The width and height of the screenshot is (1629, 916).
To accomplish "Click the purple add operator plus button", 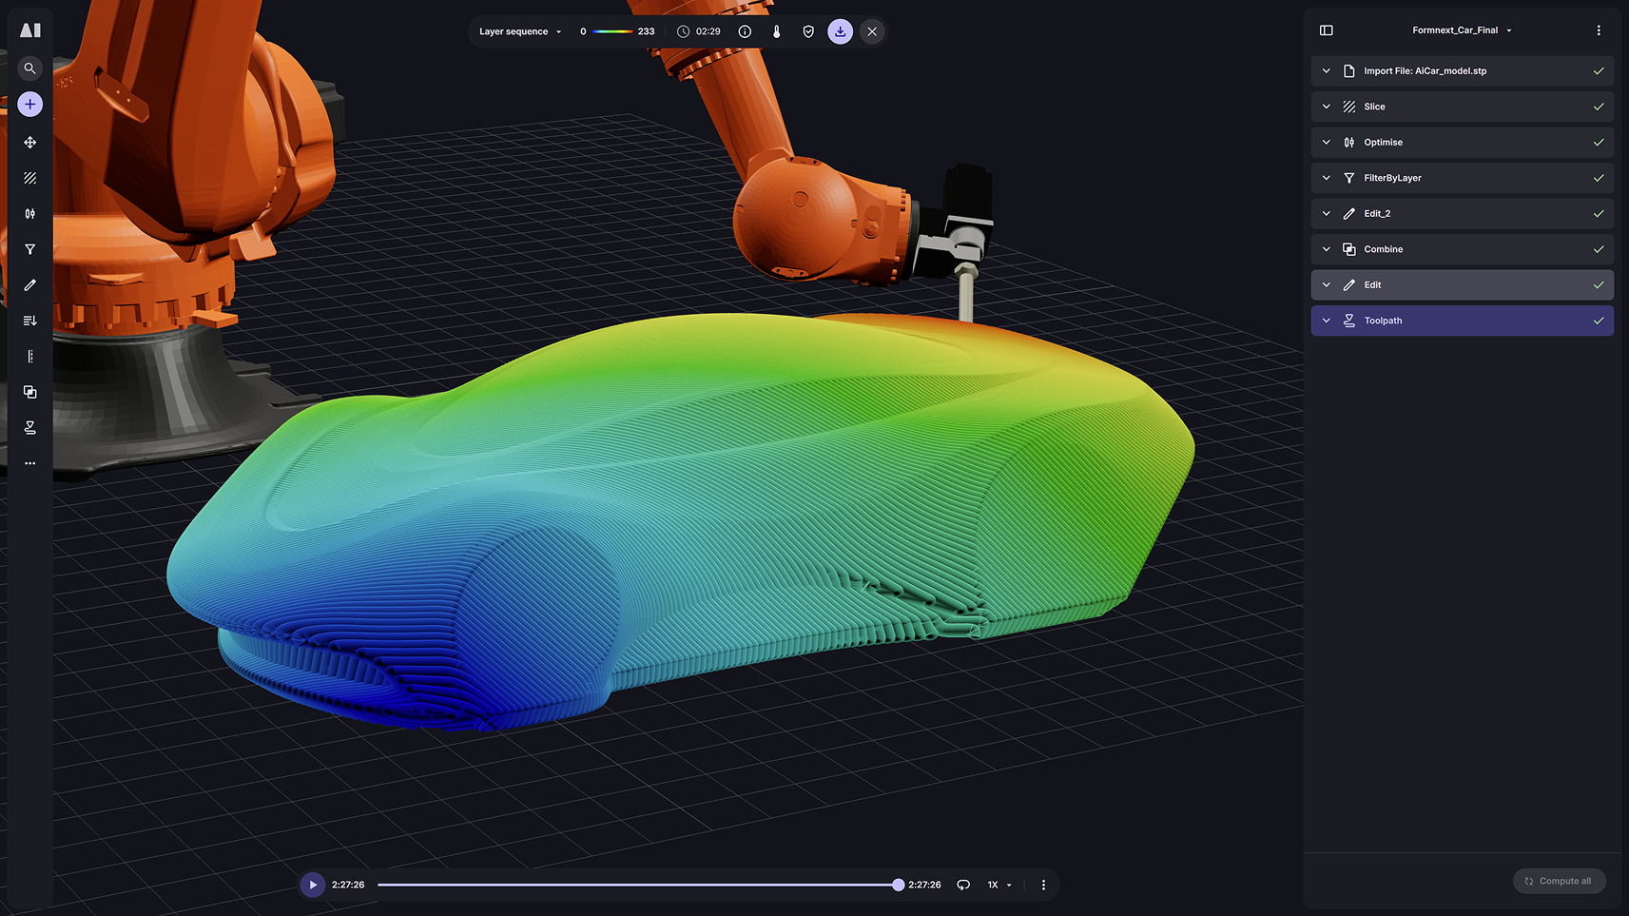I will pos(30,105).
